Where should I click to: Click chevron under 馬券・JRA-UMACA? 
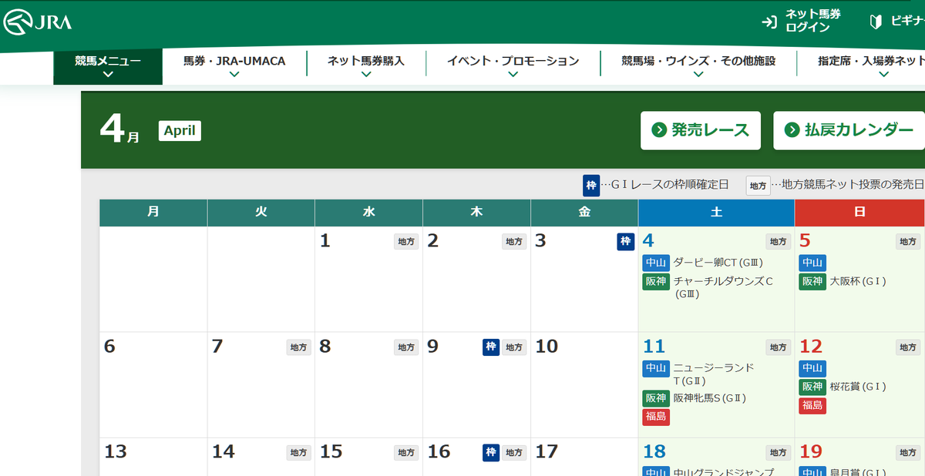tap(234, 75)
